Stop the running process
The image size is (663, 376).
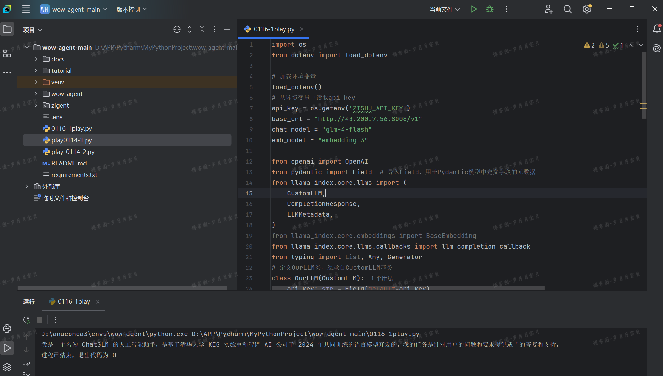40,320
